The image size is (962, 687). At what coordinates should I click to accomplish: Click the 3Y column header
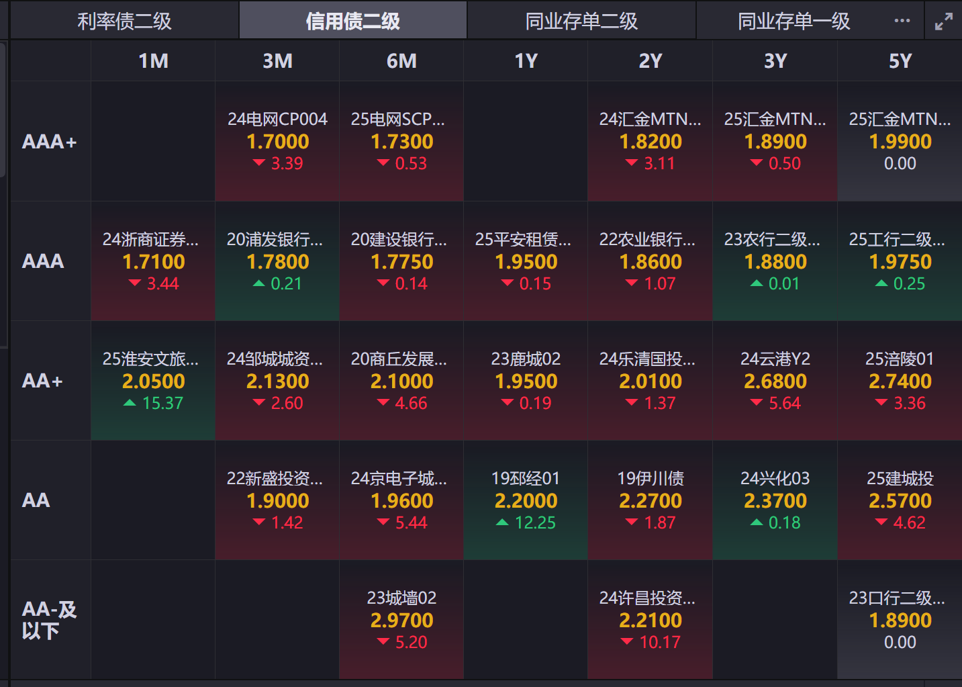tap(775, 61)
